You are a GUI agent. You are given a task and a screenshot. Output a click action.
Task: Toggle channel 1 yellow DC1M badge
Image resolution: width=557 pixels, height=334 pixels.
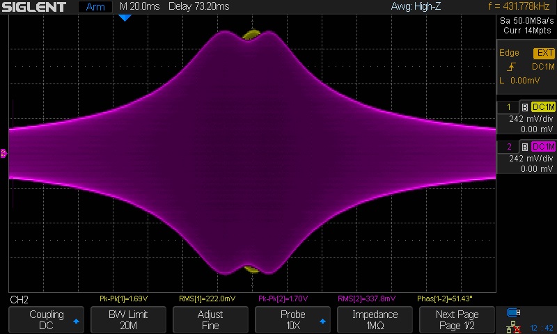click(x=543, y=107)
